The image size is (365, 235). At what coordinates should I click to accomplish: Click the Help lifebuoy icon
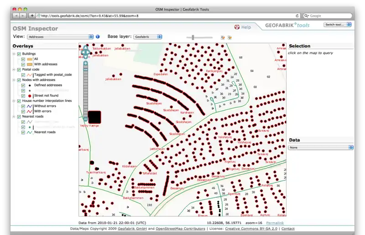[237, 27]
